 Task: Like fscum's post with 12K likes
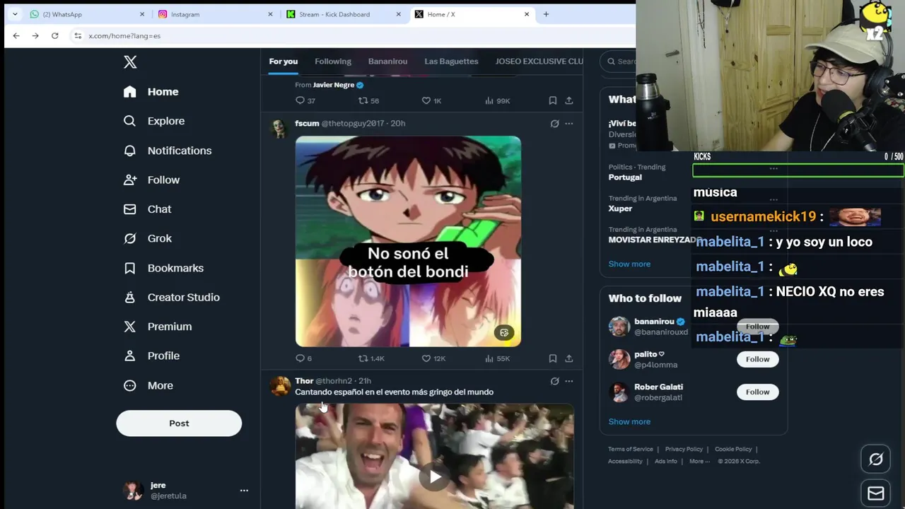point(433,358)
